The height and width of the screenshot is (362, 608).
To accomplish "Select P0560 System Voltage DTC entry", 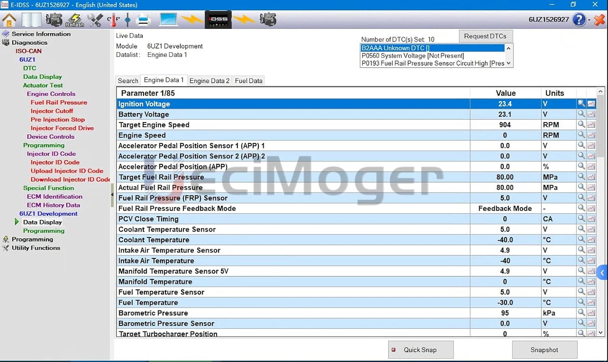I will pos(432,56).
